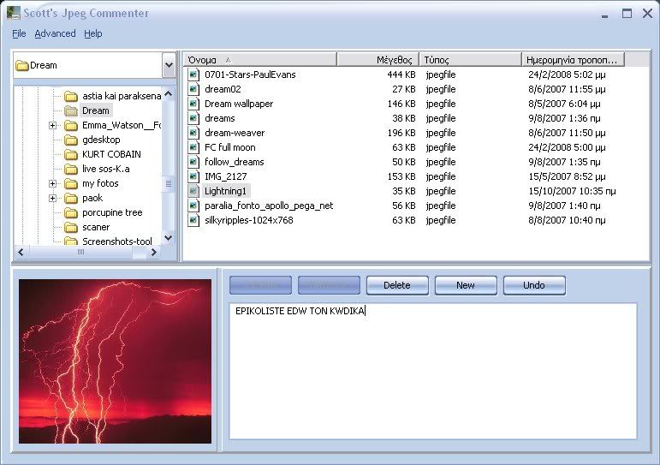Open the File menu
The image size is (660, 465).
pyautogui.click(x=19, y=33)
